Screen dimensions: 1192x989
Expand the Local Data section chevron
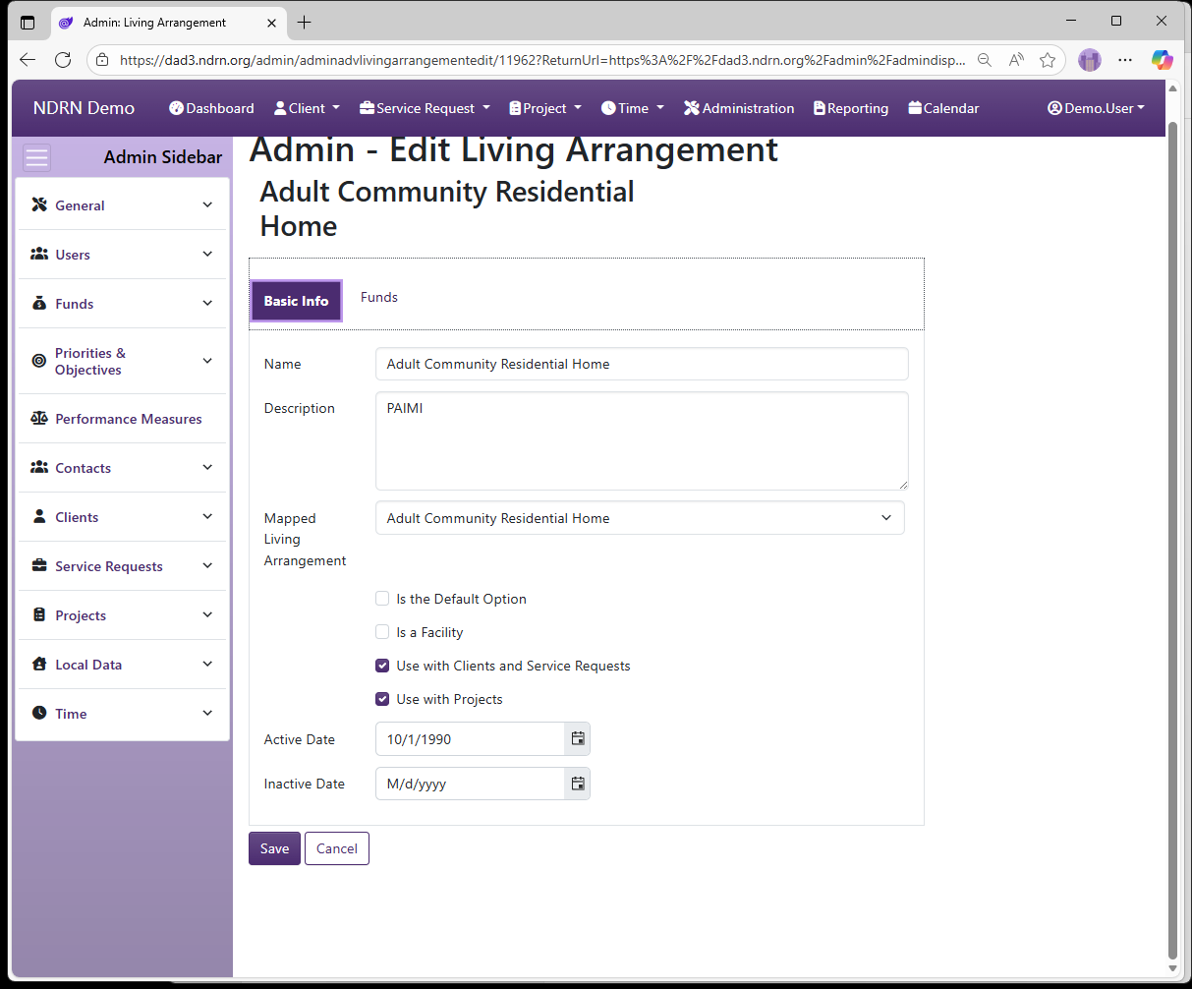pos(207,664)
